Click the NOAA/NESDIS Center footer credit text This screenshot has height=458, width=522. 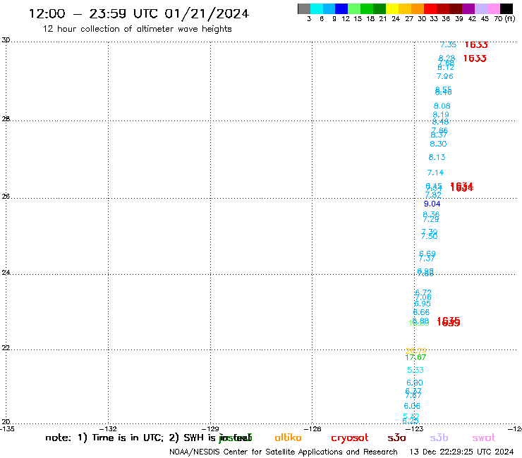pyautogui.click(x=284, y=452)
